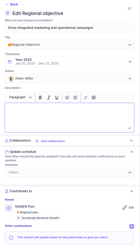Insert a hyperlink via link icon

[86, 98]
